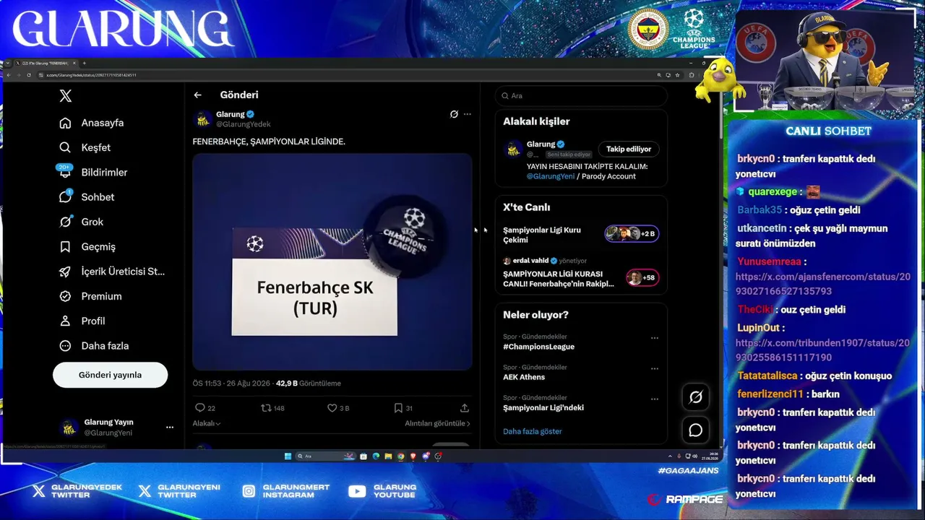Viewport: 925px width, 520px height.
Task: Open the @GlarungYeni mention link
Action: (x=551, y=176)
